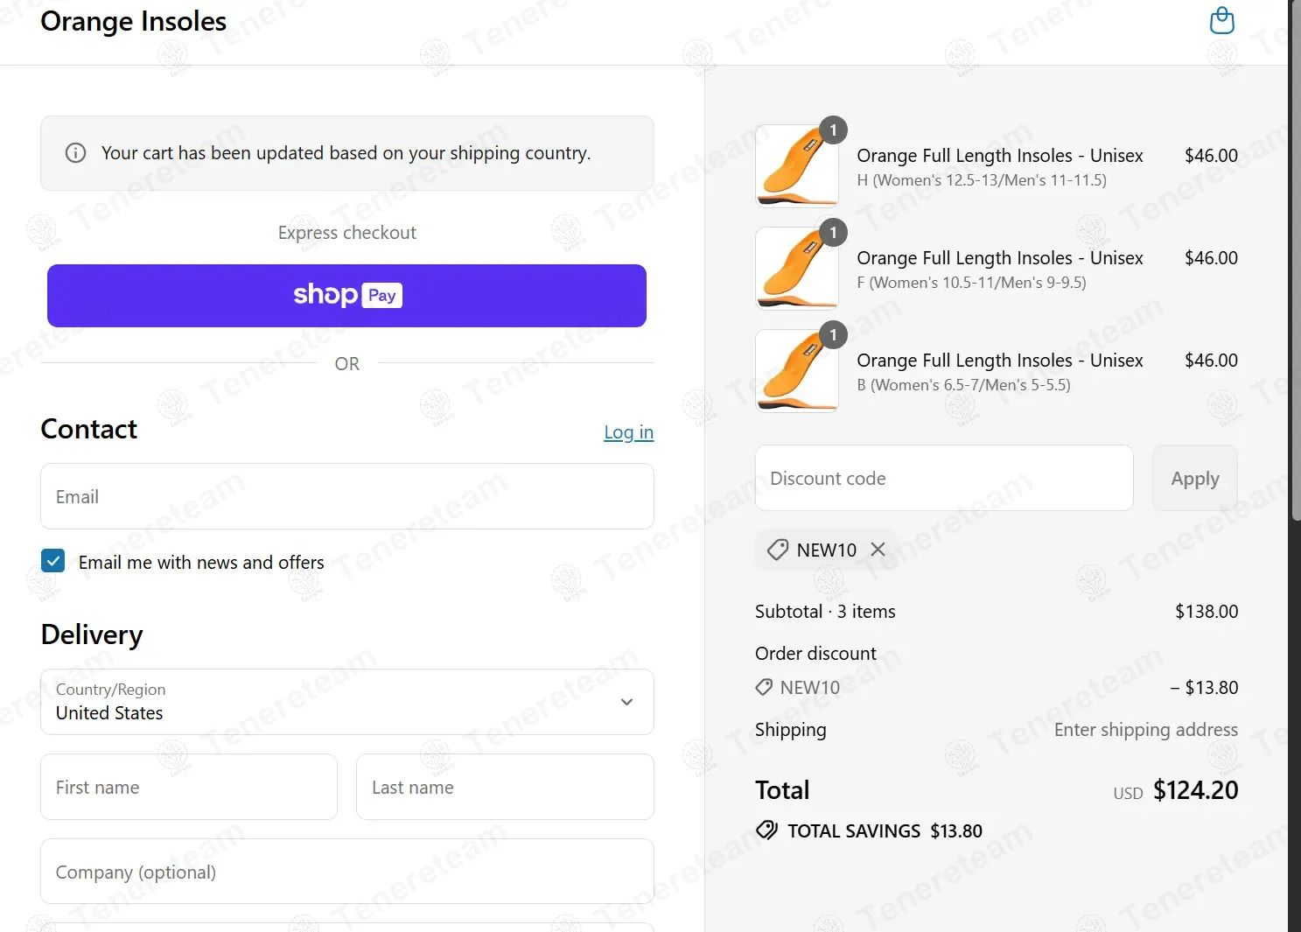Expand the Country/Region dropdown

[347, 702]
